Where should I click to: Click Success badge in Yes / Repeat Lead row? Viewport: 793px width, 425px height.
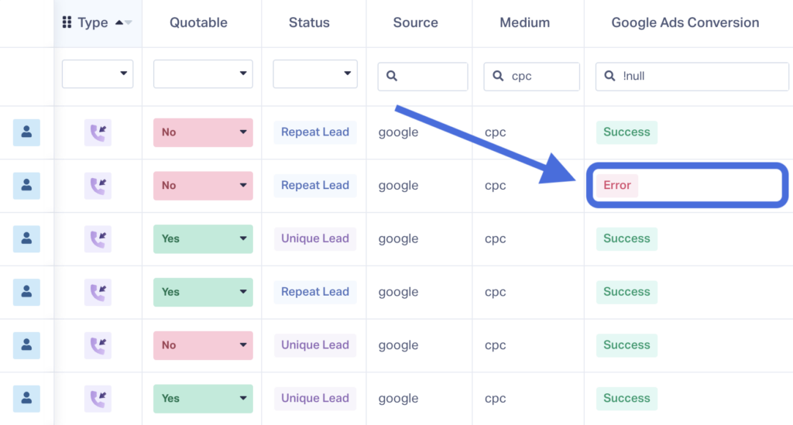627,292
